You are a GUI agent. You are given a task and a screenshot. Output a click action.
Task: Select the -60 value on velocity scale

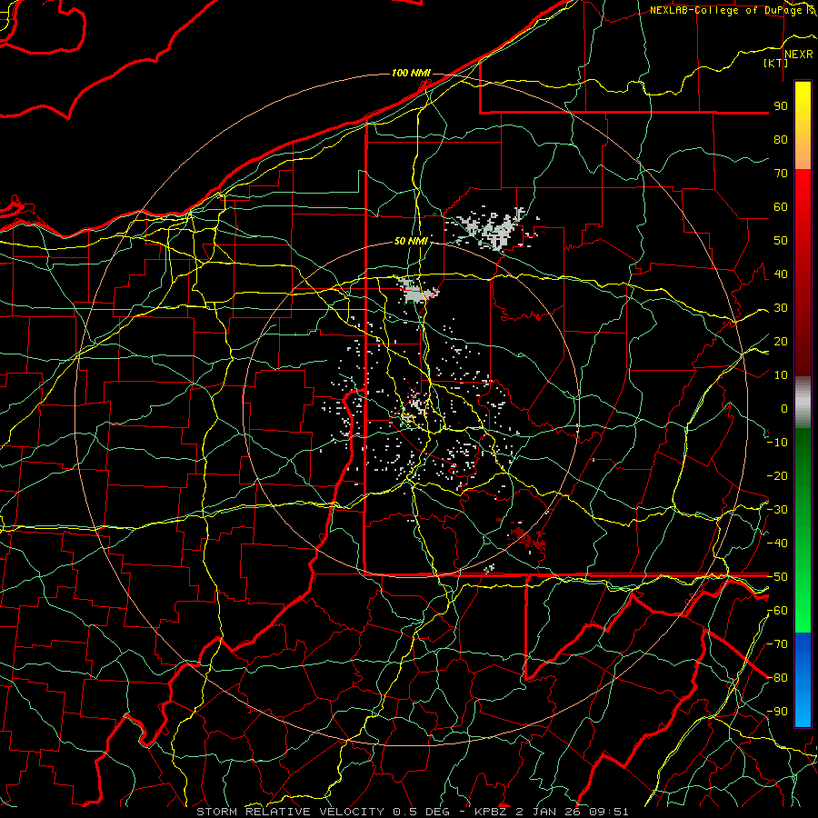[x=777, y=611]
